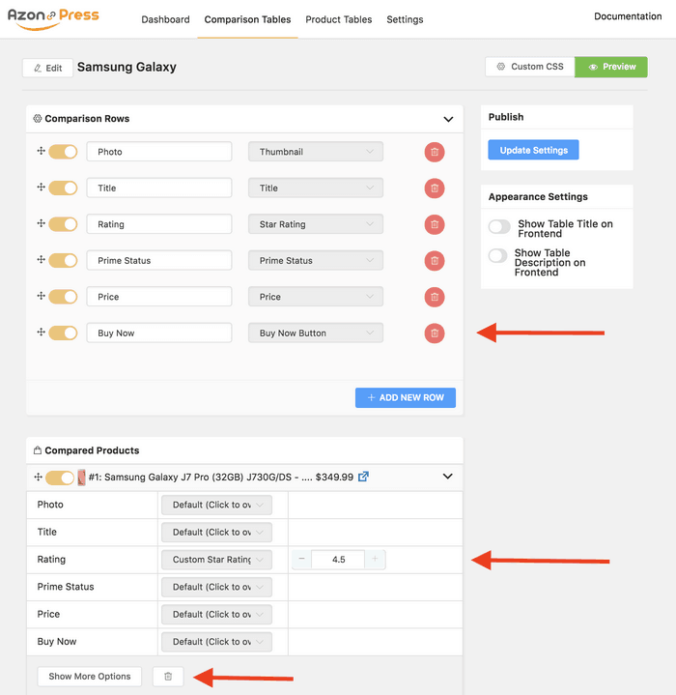
Task: Toggle the Photo row switch
Action: 63,152
